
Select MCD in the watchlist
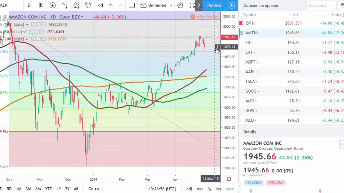[292, 120]
